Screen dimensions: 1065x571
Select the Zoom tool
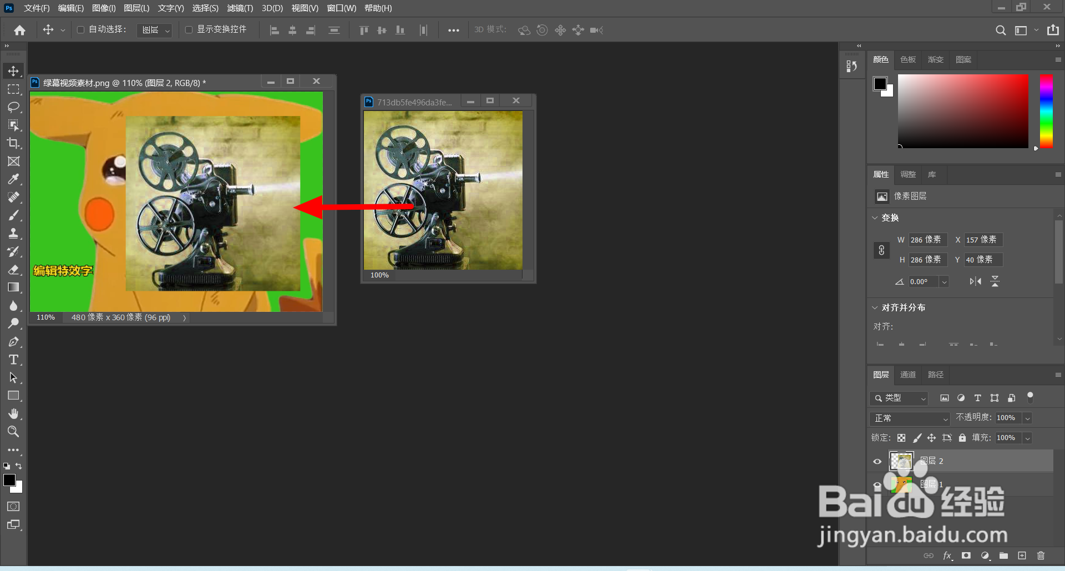pos(13,432)
